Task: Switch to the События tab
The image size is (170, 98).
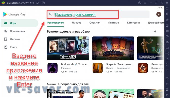Action: [95, 23]
